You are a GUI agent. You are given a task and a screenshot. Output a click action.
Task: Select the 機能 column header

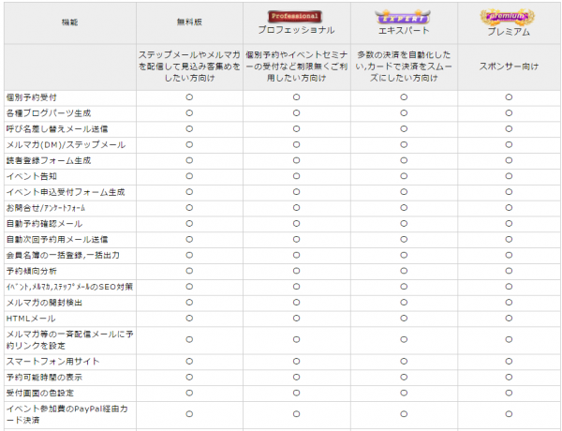click(69, 22)
